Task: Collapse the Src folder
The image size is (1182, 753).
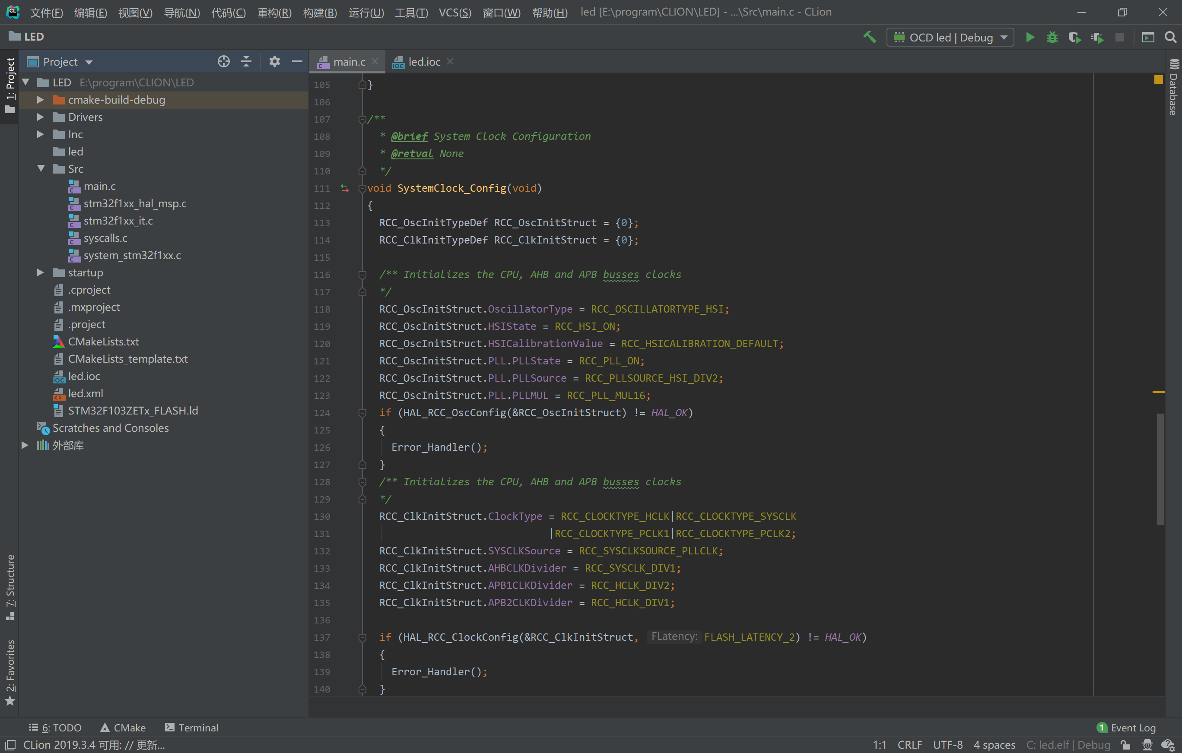Action: [x=41, y=169]
